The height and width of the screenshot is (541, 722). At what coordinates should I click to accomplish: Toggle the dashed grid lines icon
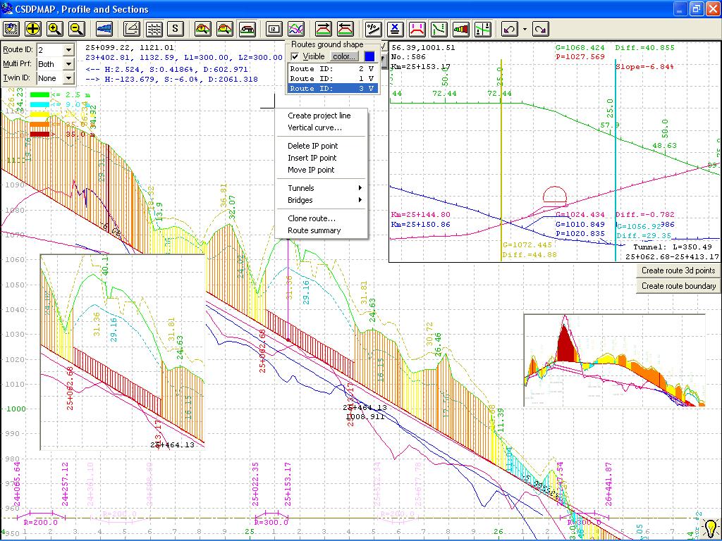click(154, 29)
